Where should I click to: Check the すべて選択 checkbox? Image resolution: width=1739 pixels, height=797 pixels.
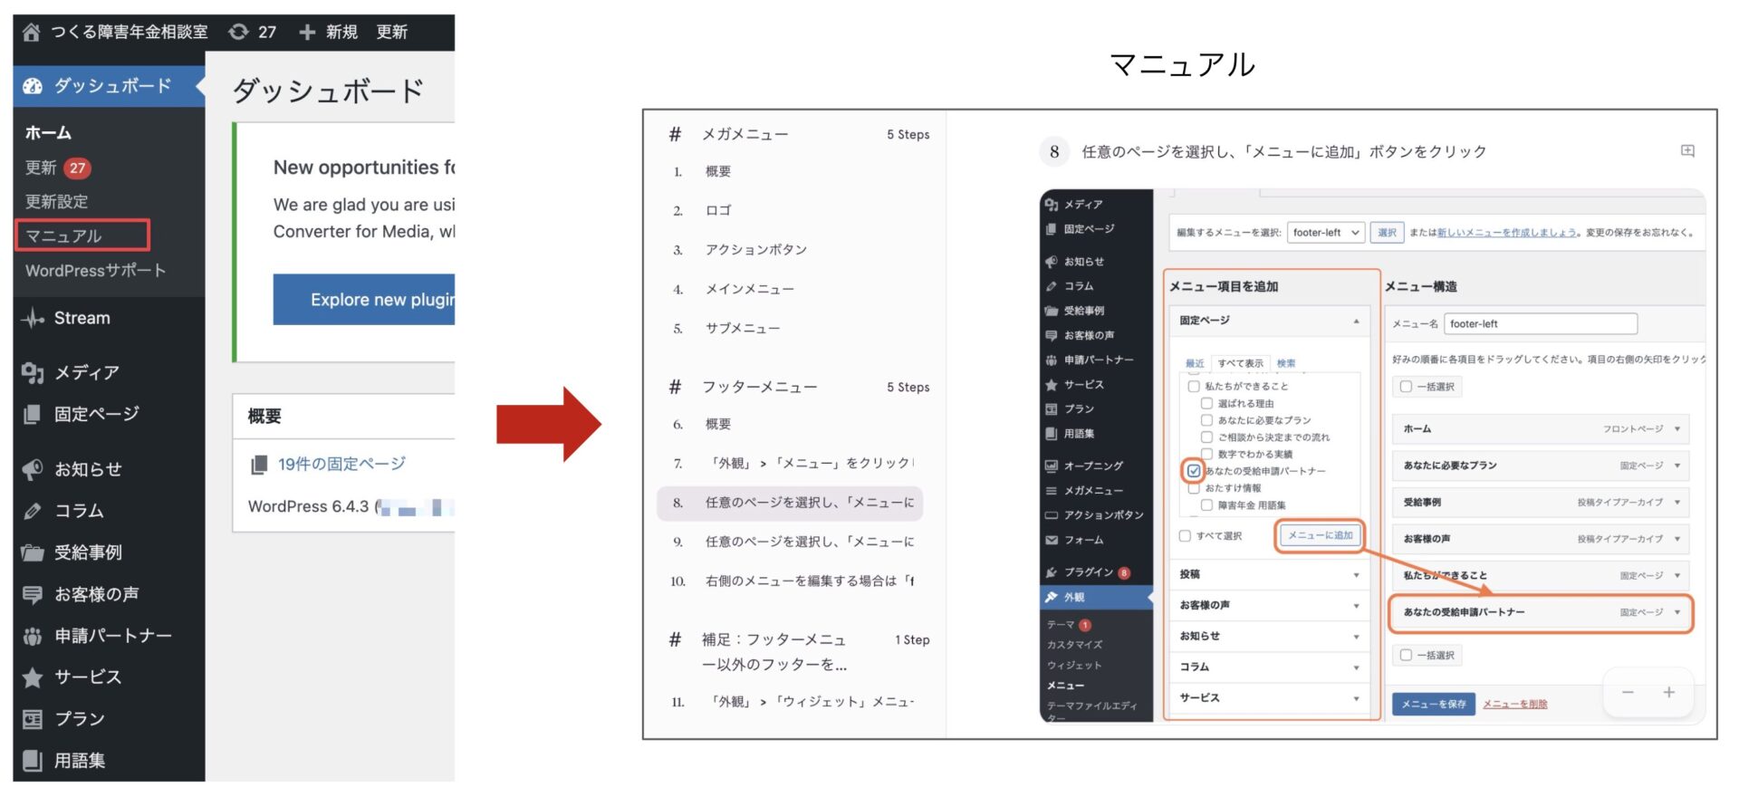1185,536
